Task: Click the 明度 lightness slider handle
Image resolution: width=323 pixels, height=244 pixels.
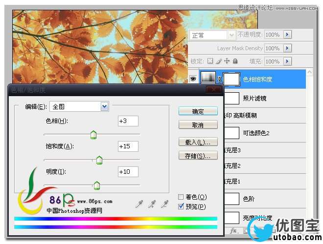Action: tap(97, 185)
